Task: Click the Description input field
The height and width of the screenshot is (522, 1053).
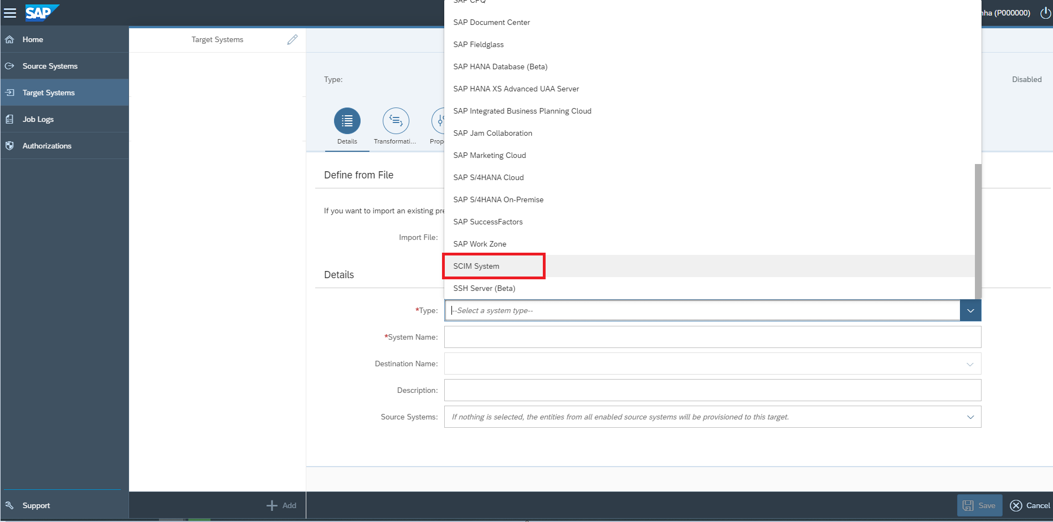Action: (x=712, y=390)
